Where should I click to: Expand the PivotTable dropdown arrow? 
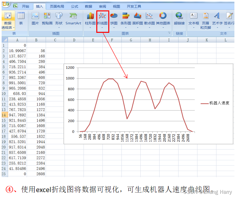(14, 28)
